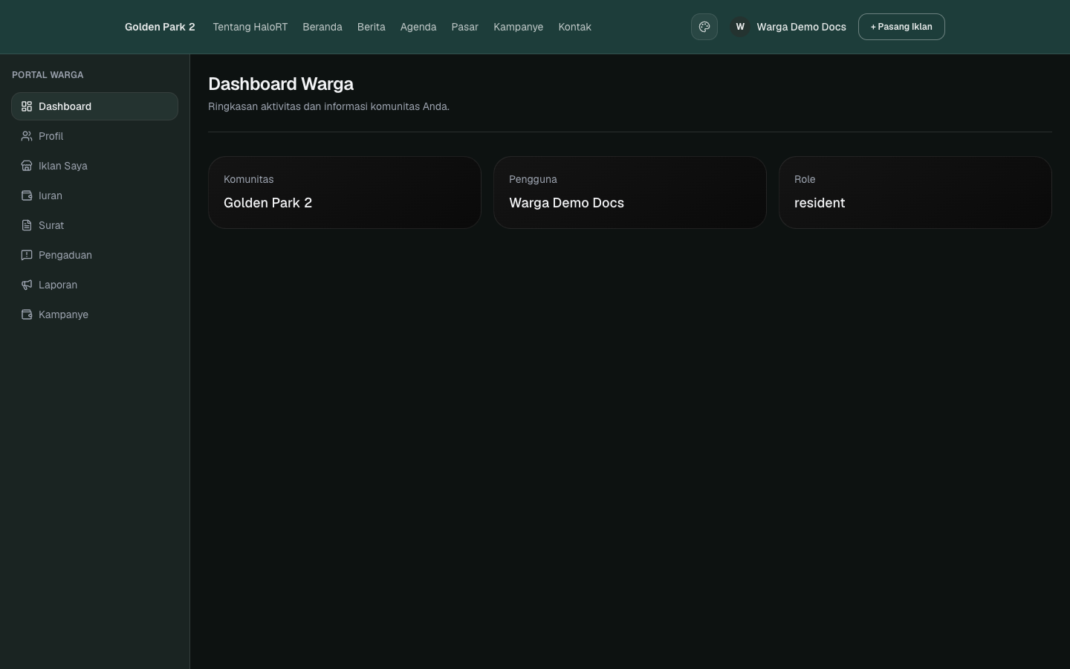Click the Role card
This screenshot has width=1070, height=669.
click(915, 193)
